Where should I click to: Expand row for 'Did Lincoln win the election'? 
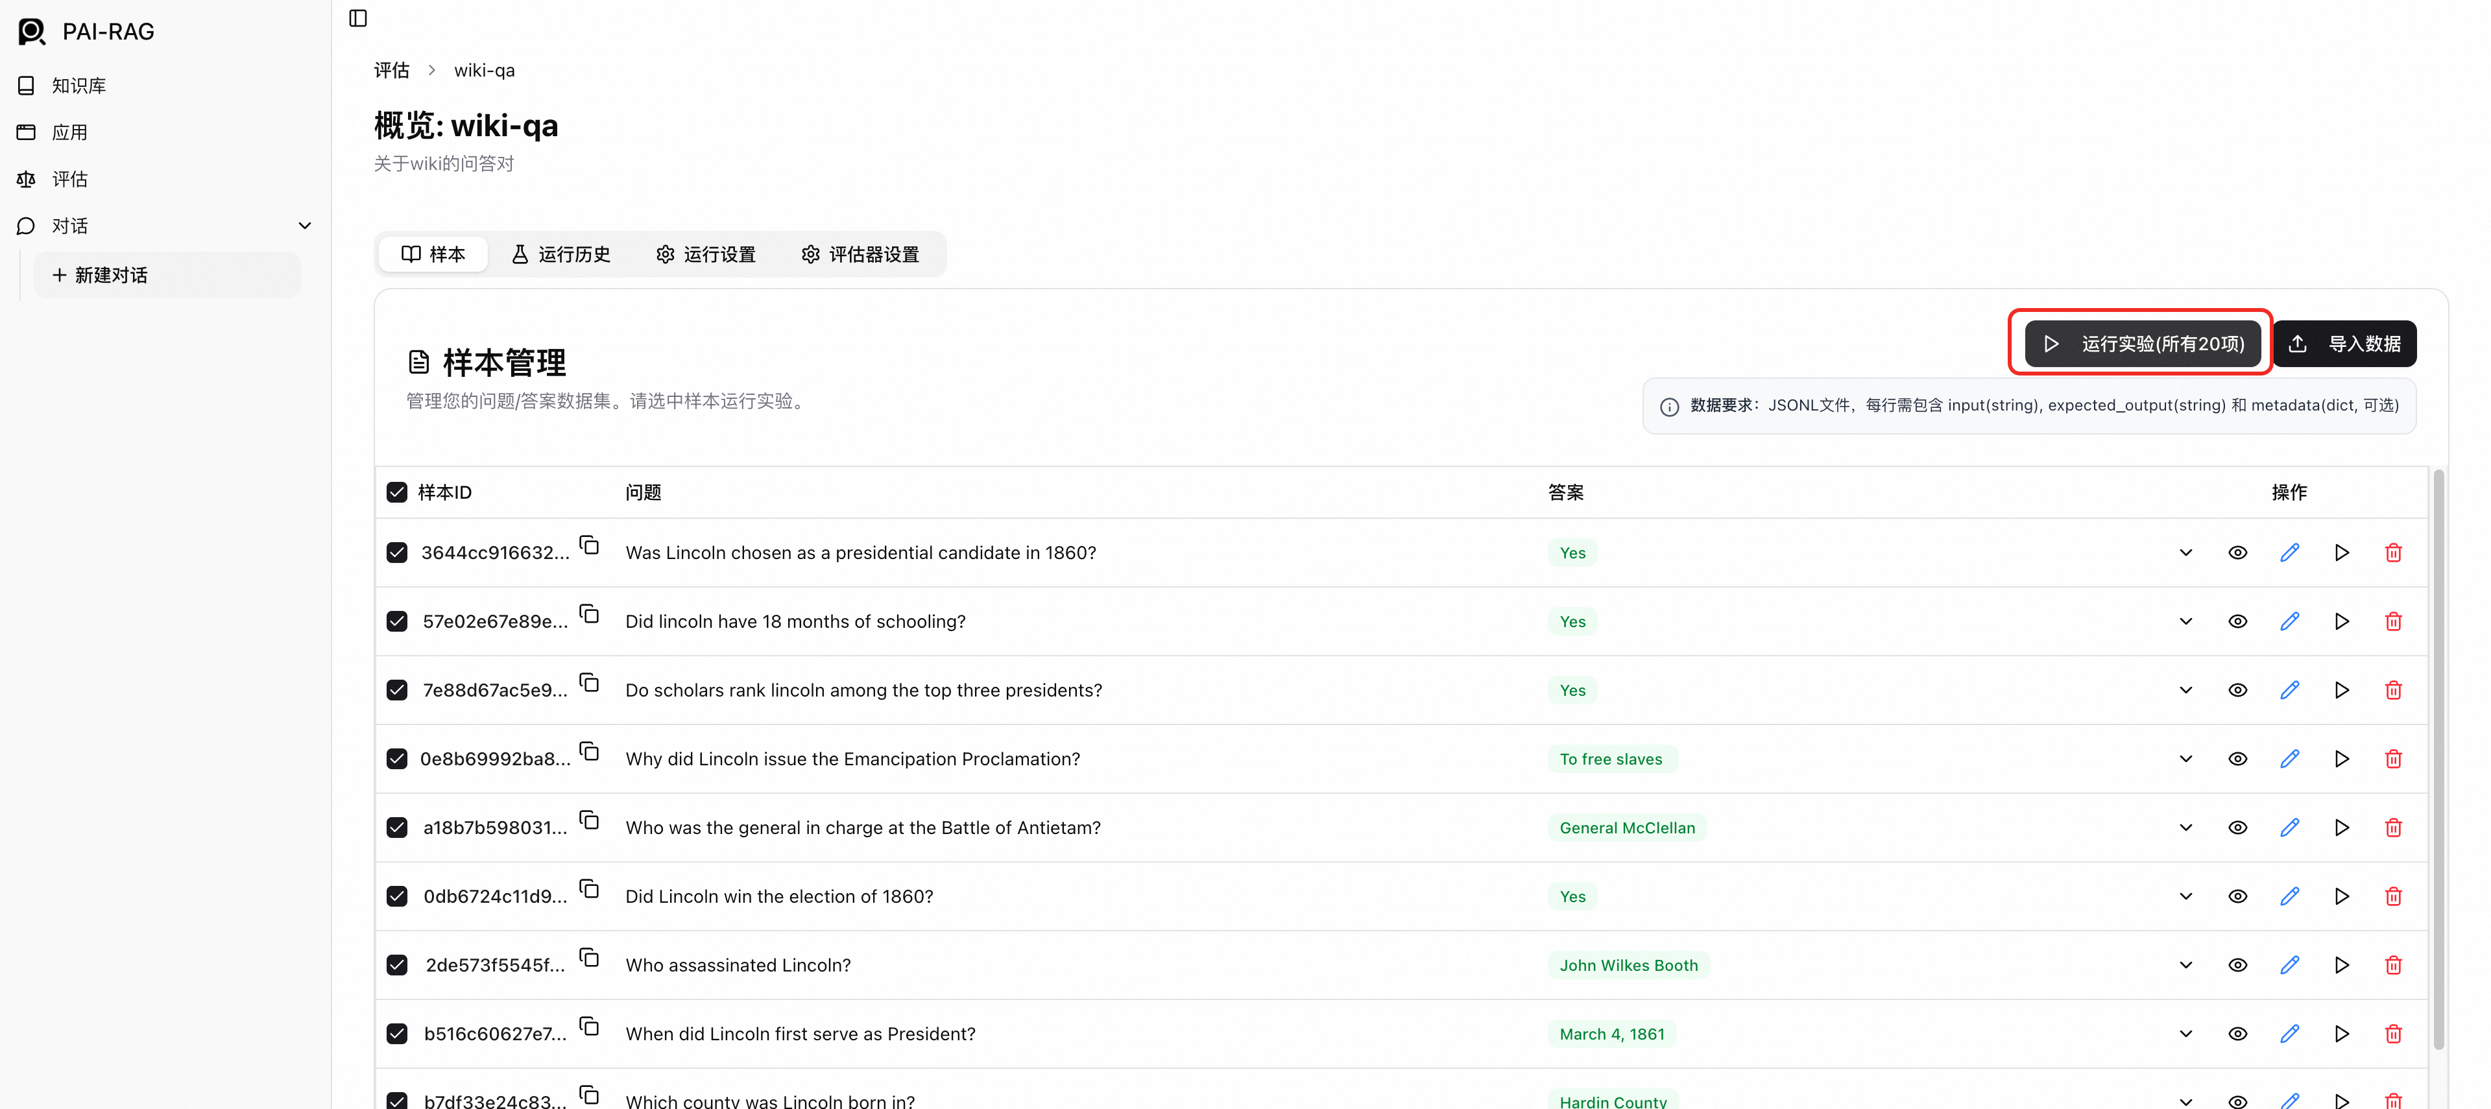[2185, 896]
